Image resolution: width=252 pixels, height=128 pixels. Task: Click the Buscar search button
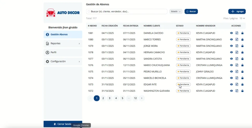191,11
